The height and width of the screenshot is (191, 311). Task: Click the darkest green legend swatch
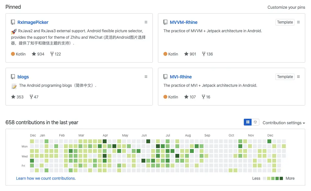(281, 178)
